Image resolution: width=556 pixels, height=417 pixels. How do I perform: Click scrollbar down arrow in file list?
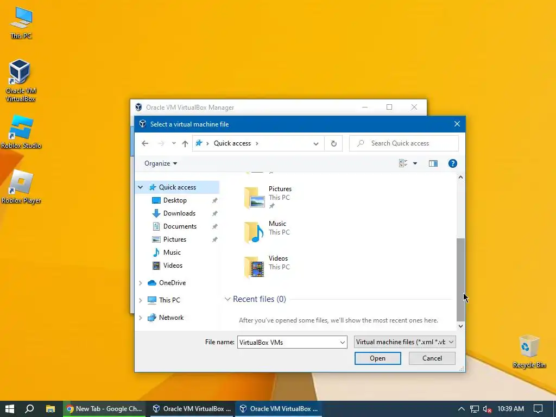tap(460, 326)
